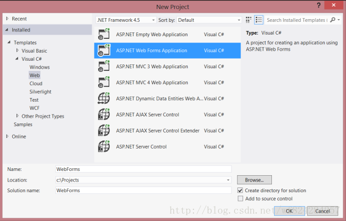Click the ASP.NET Empty Web Application template icon
This screenshot has height=221, width=346.
(104, 35)
